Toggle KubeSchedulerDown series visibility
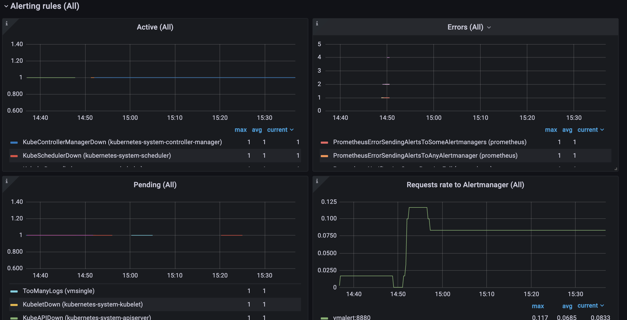The height and width of the screenshot is (320, 627). (97, 156)
